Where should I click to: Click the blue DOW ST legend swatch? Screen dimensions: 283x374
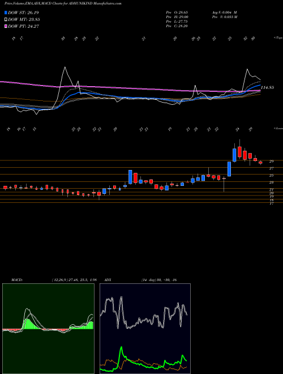click(x=6, y=13)
